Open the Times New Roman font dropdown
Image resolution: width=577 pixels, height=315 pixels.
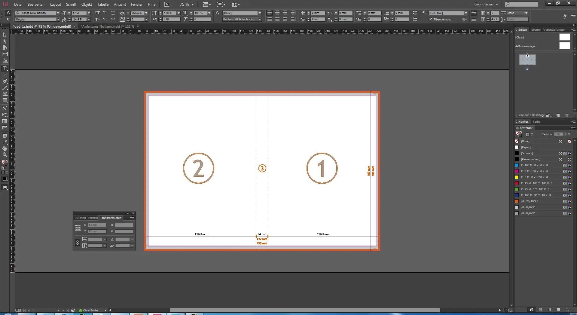click(58, 13)
